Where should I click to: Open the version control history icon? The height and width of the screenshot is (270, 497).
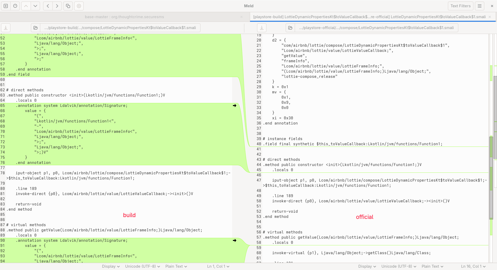pyautogui.click(x=15, y=6)
